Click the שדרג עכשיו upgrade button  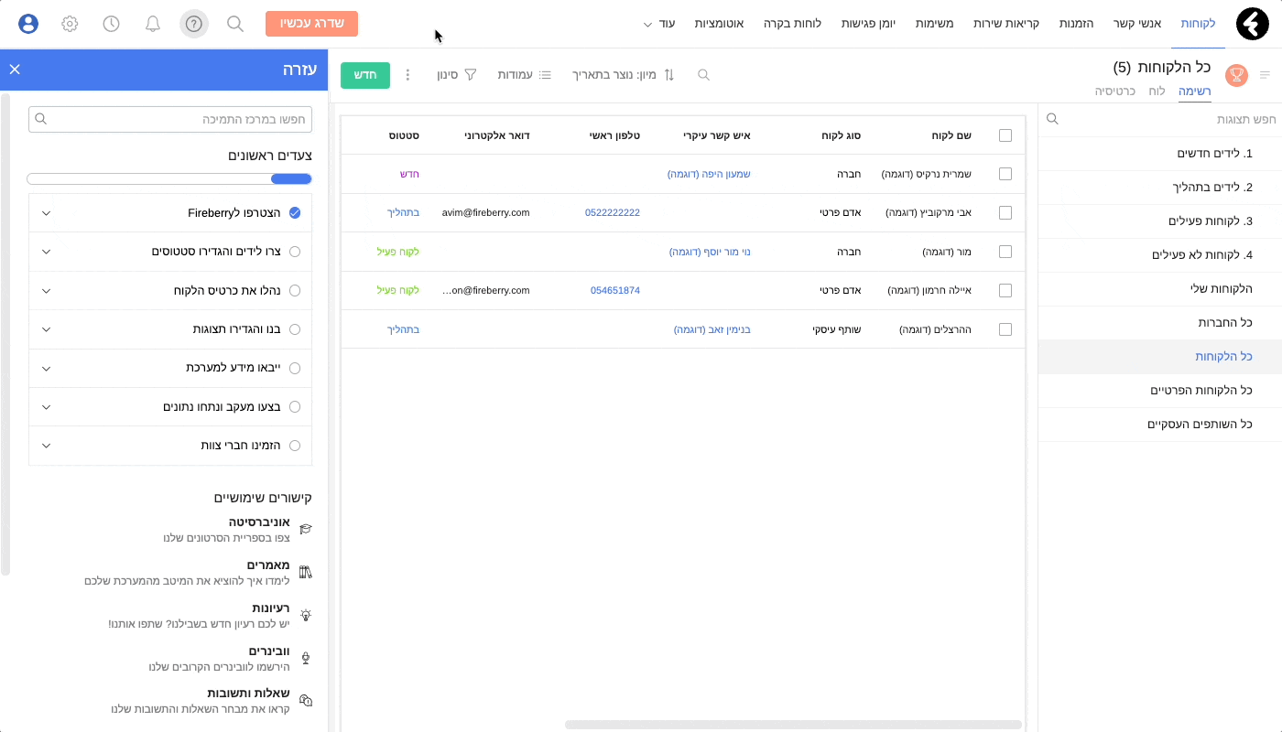pos(311,24)
